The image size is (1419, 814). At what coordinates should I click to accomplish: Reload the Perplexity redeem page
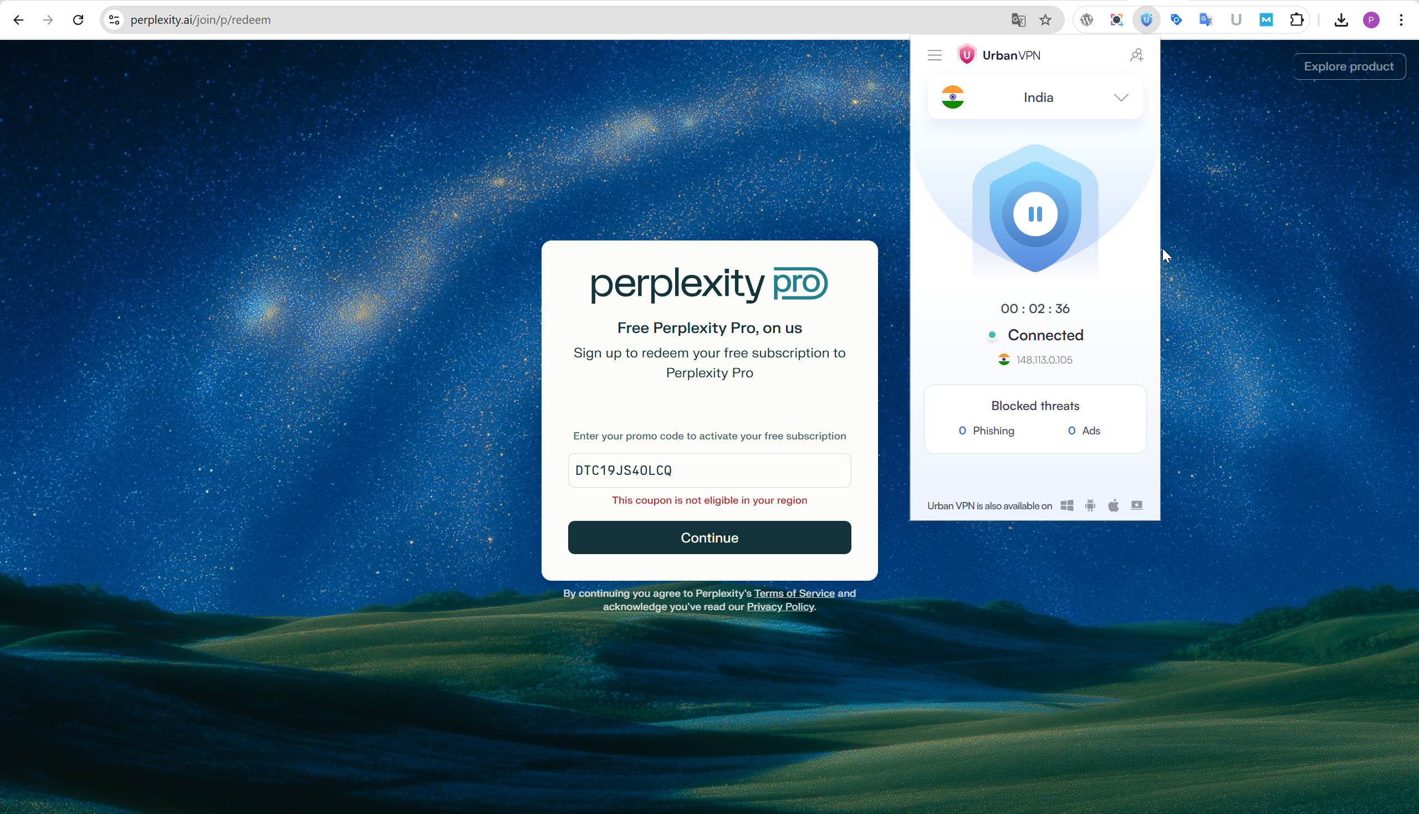pyautogui.click(x=78, y=20)
